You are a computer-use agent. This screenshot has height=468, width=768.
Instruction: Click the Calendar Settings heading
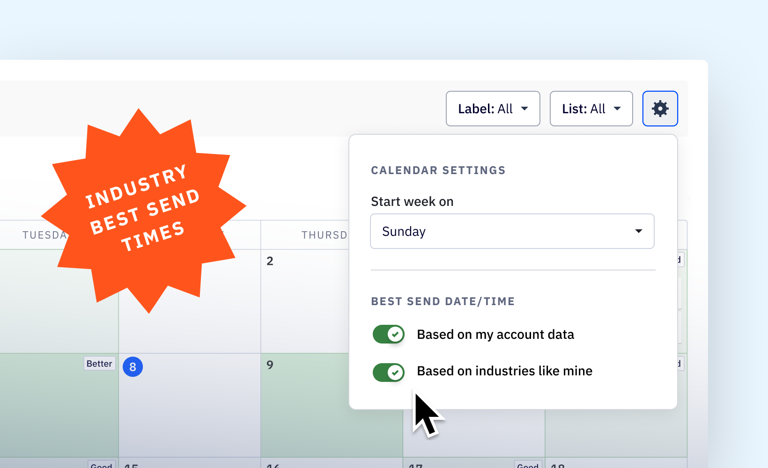(x=438, y=170)
